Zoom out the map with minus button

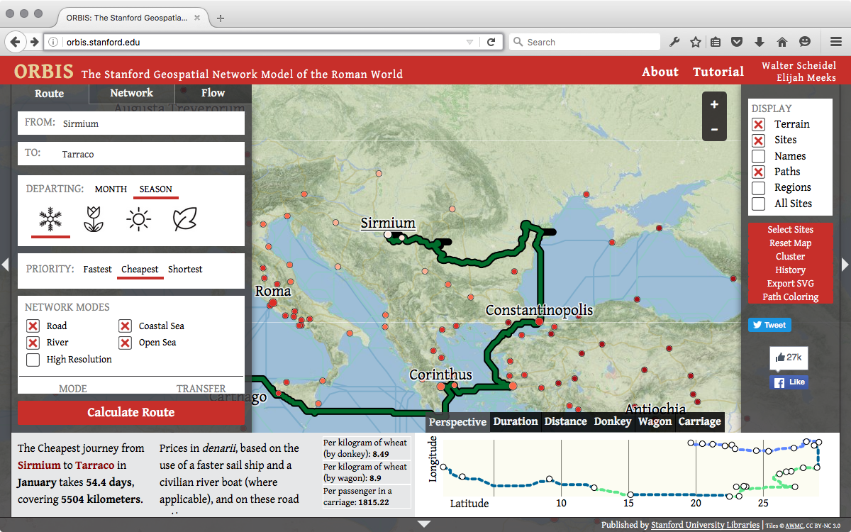point(714,129)
